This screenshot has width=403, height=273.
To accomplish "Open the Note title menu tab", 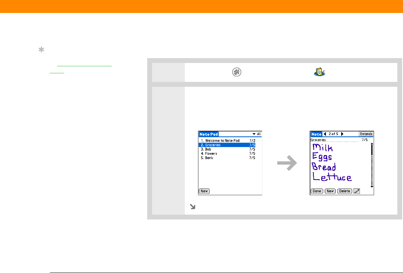I will point(316,134).
